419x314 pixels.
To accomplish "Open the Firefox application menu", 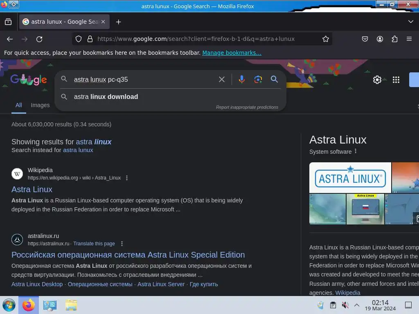I will [409, 39].
